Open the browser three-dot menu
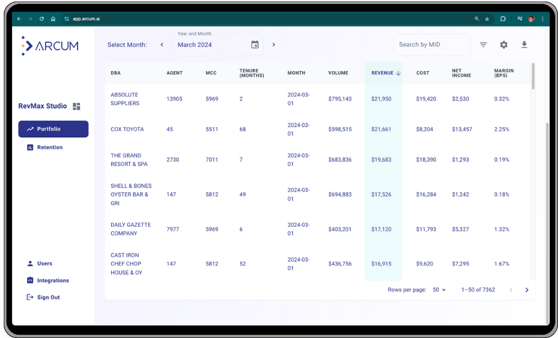558x338 pixels. coord(542,19)
